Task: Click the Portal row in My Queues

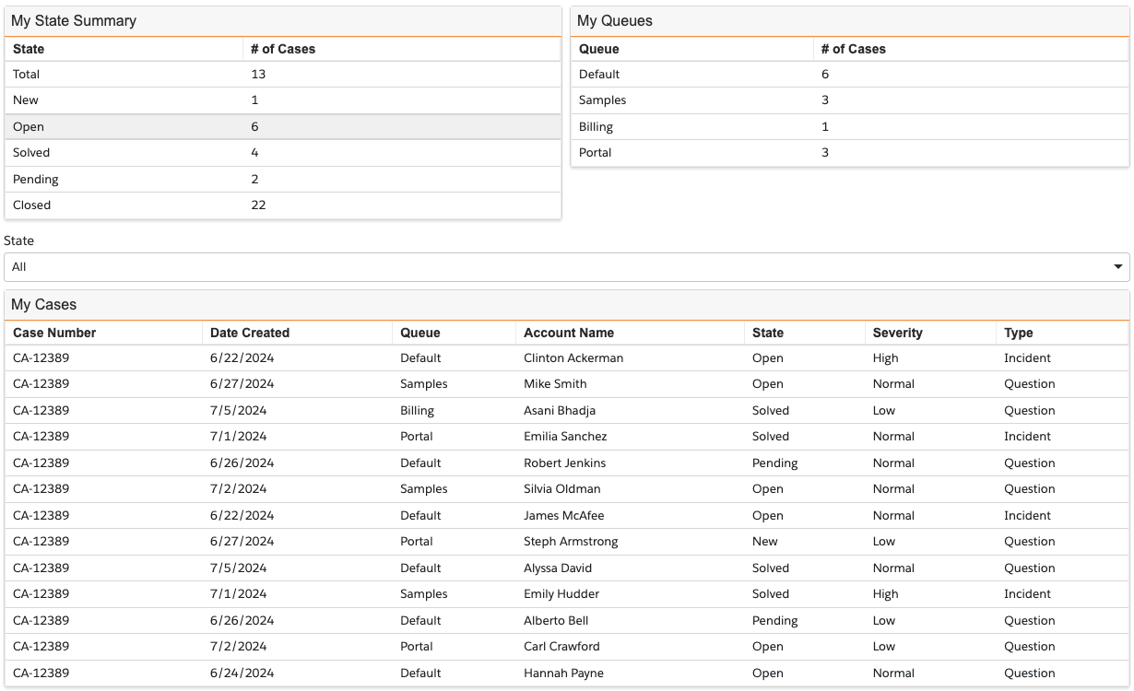Action: 849,153
